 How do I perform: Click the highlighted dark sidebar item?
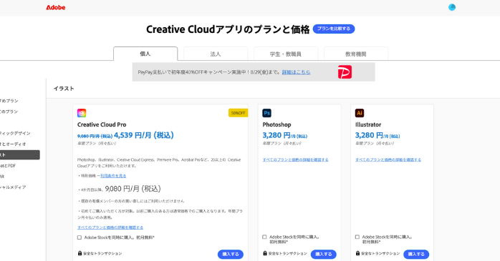pos(20,155)
